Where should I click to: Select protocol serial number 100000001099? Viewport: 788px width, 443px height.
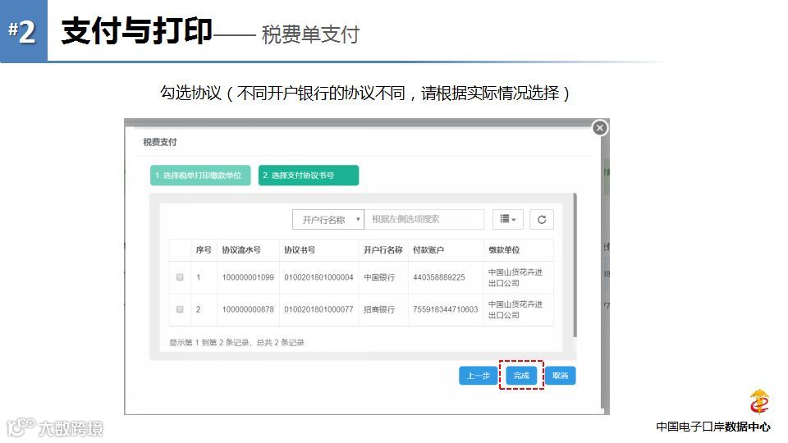coord(248,277)
